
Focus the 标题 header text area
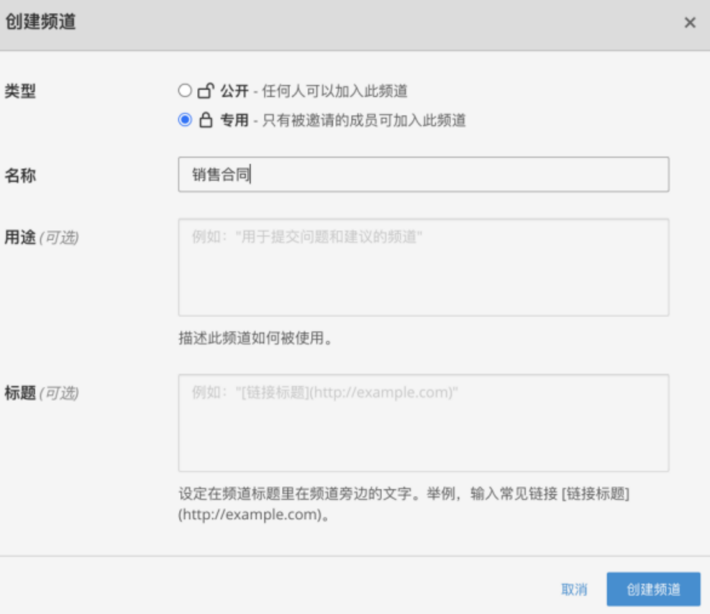point(423,423)
